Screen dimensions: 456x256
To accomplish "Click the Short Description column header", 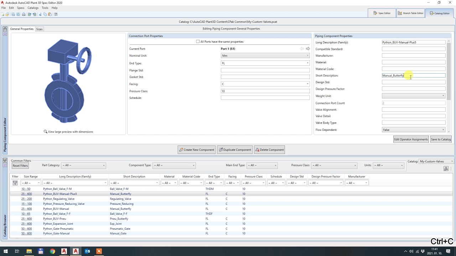I will pyautogui.click(x=134, y=176).
